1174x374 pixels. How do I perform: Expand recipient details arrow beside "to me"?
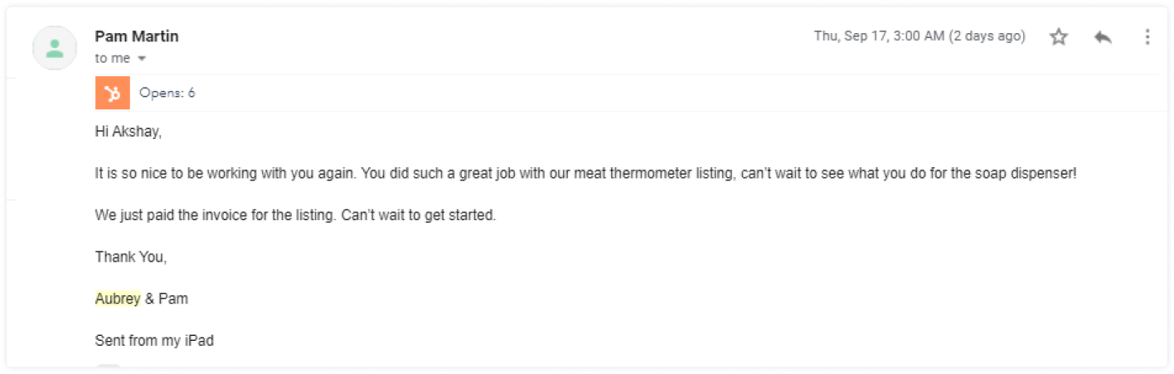click(142, 59)
